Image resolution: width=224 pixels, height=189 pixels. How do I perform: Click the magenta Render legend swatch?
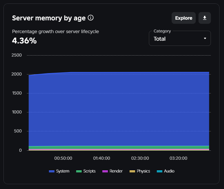coord(105,171)
